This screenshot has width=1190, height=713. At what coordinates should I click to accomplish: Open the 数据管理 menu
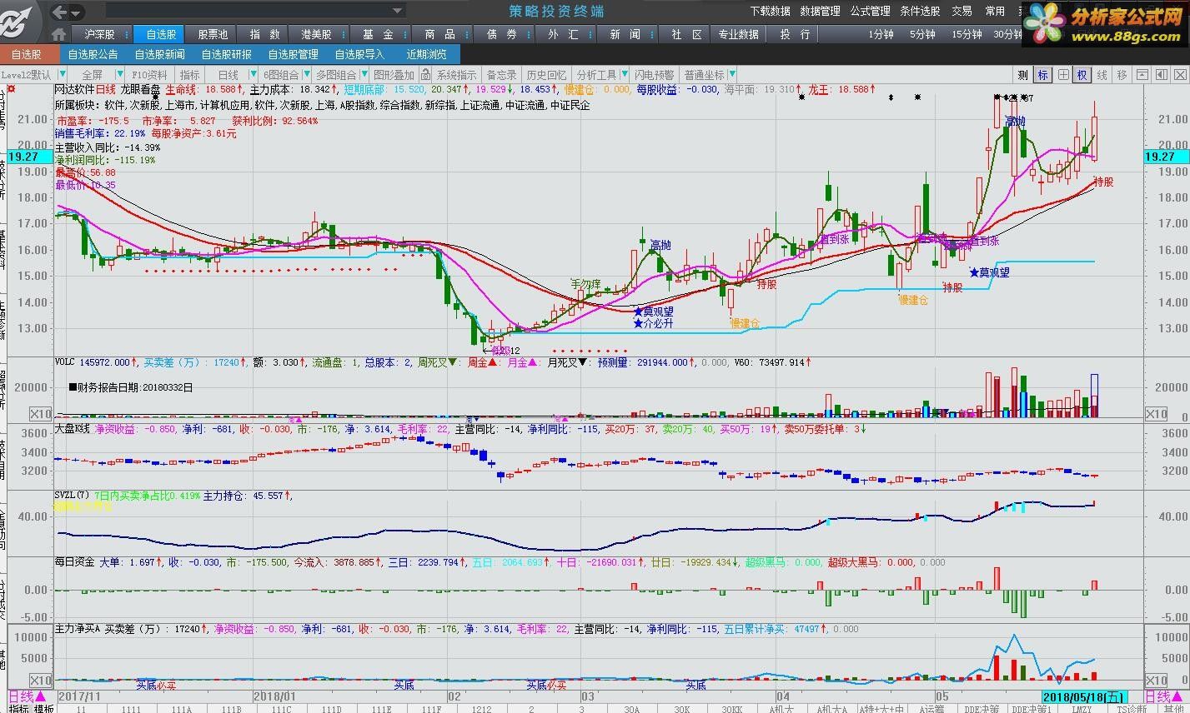click(821, 12)
